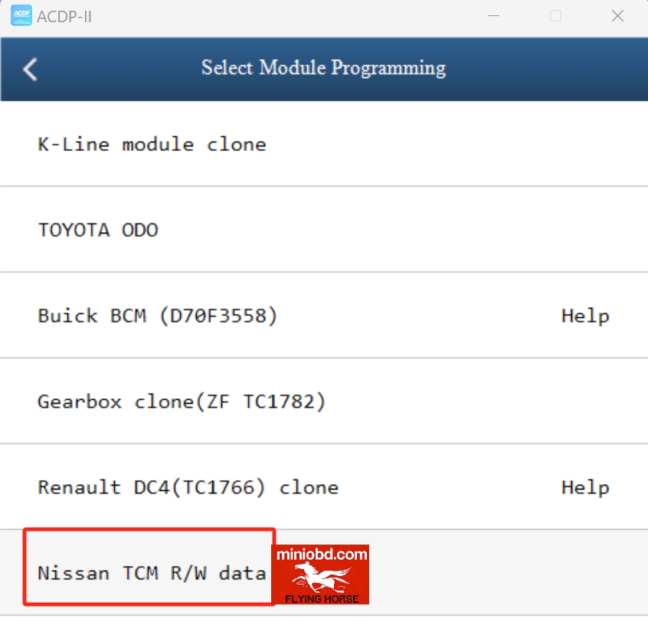Viewport: 648px width, 635px height.
Task: Open the TOYOTA ODO option
Action: click(98, 230)
